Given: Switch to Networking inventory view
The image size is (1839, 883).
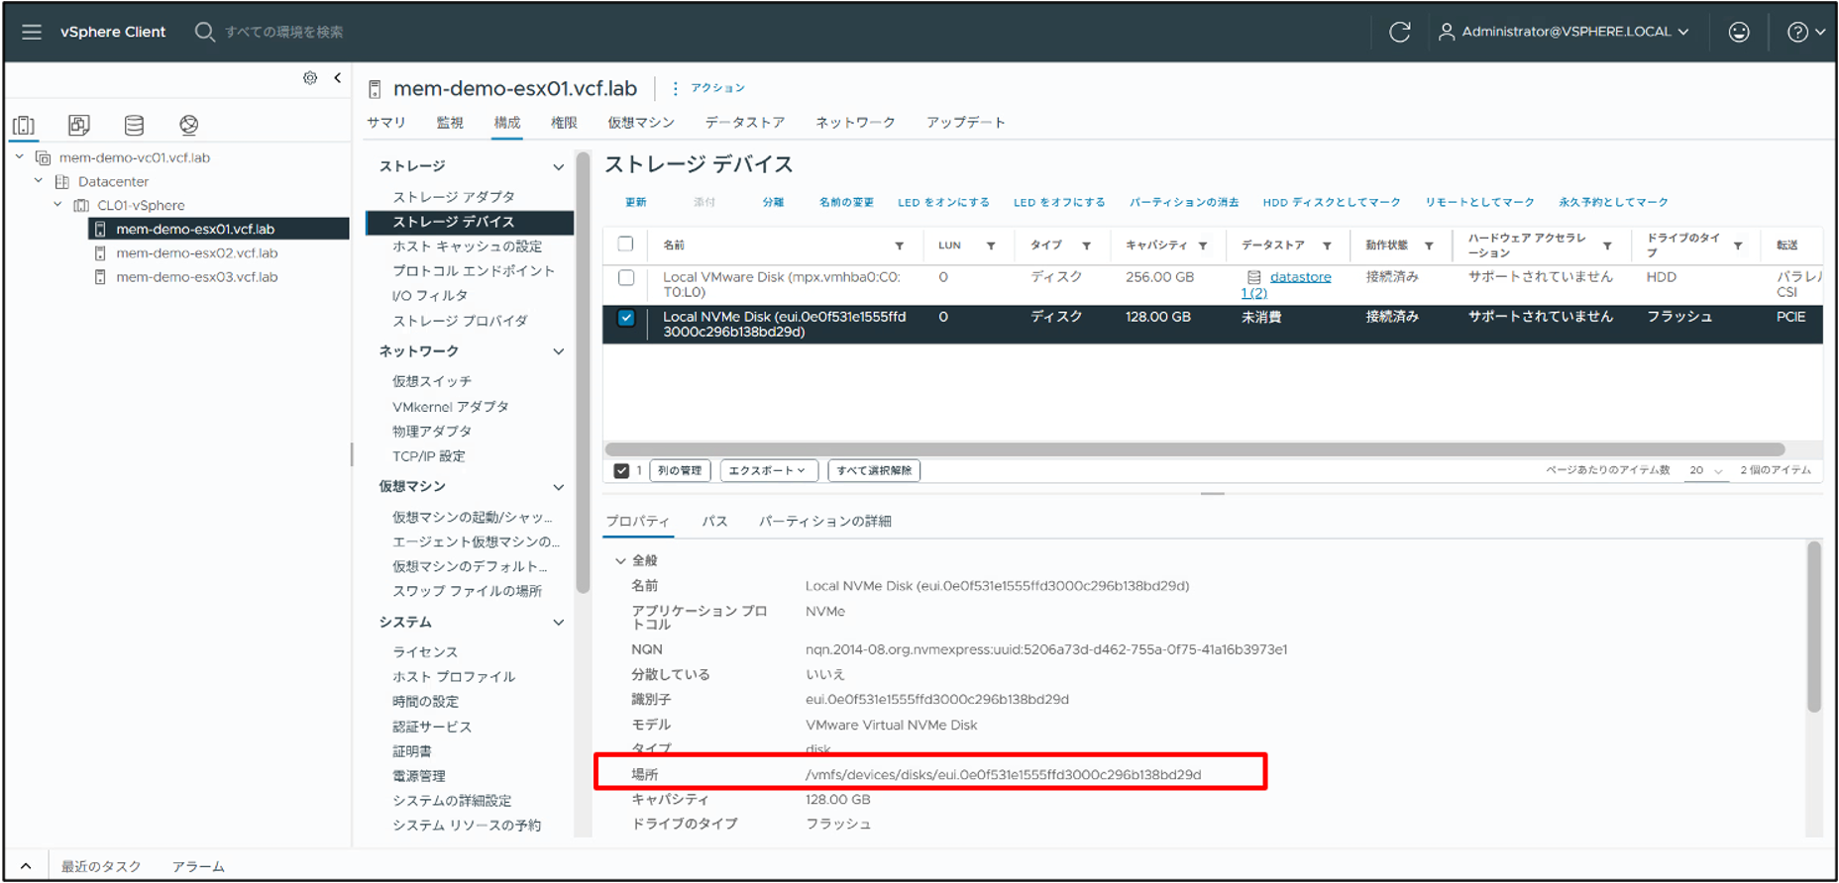Looking at the screenshot, I should pyautogui.click(x=189, y=125).
